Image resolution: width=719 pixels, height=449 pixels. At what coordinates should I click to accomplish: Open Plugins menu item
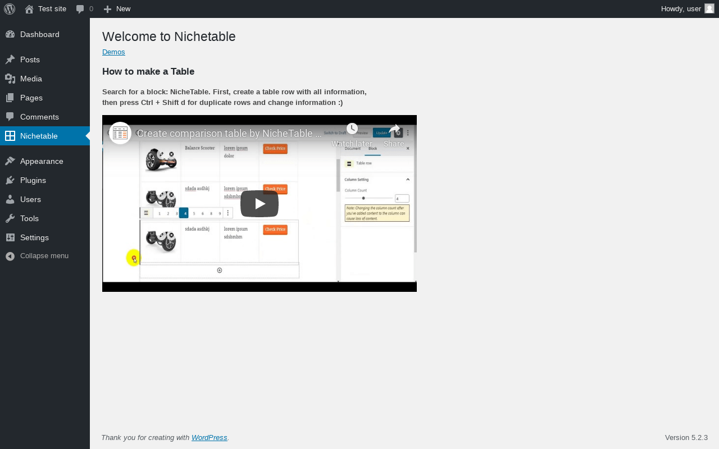point(45,180)
